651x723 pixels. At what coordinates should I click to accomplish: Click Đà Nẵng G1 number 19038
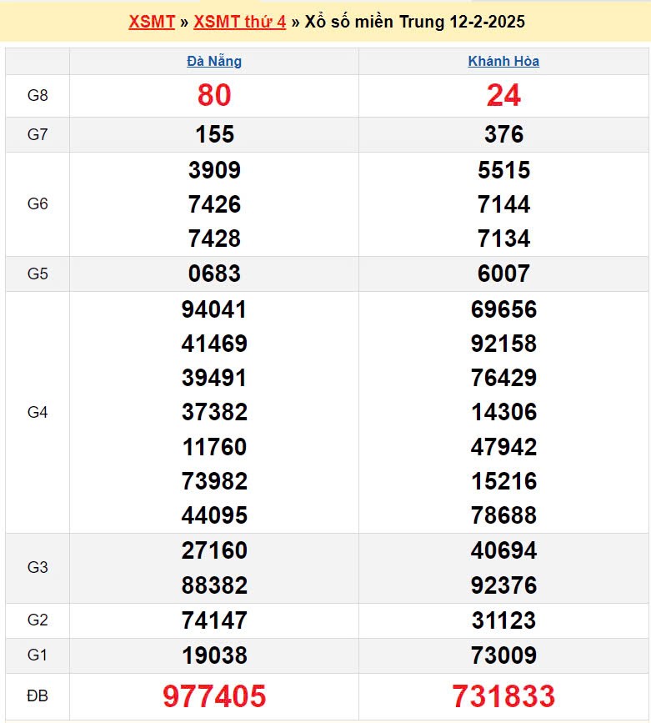214,655
